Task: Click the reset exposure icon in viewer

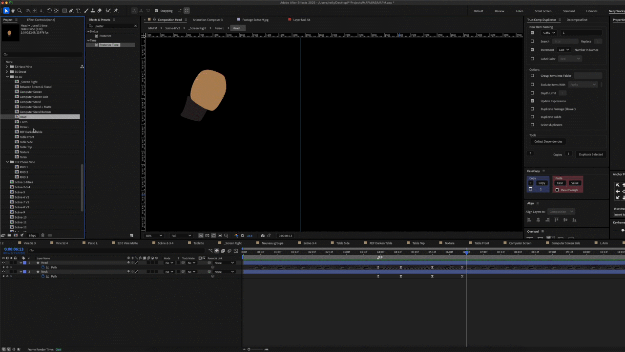Action: (243, 236)
